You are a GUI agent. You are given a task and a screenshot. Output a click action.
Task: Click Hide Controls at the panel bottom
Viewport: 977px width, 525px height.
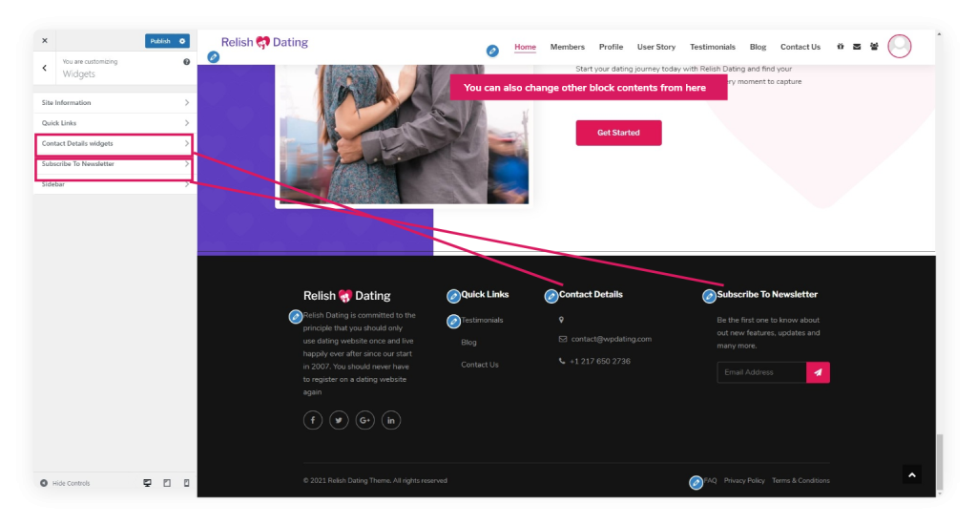click(x=66, y=483)
